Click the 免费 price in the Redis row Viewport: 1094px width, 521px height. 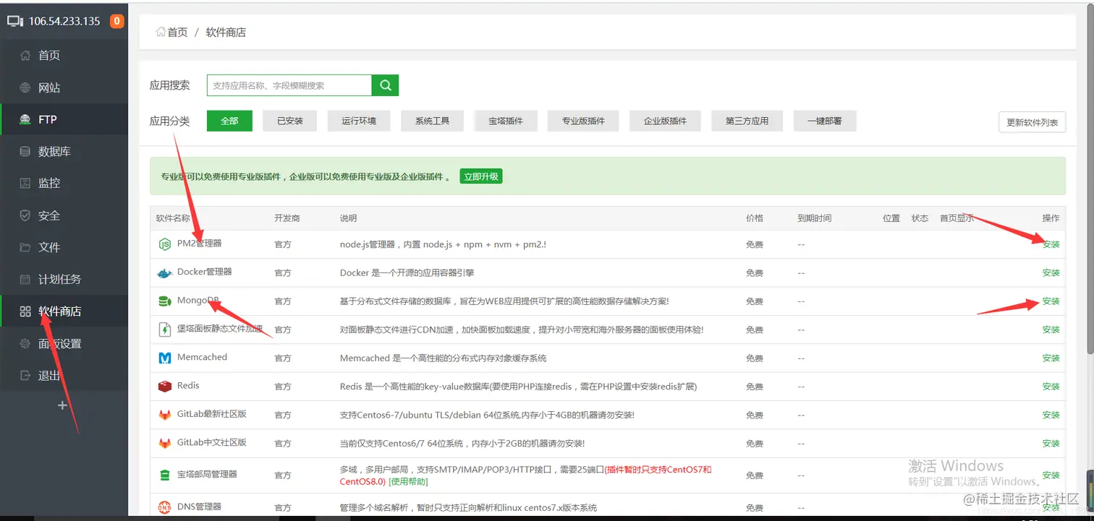(x=755, y=387)
